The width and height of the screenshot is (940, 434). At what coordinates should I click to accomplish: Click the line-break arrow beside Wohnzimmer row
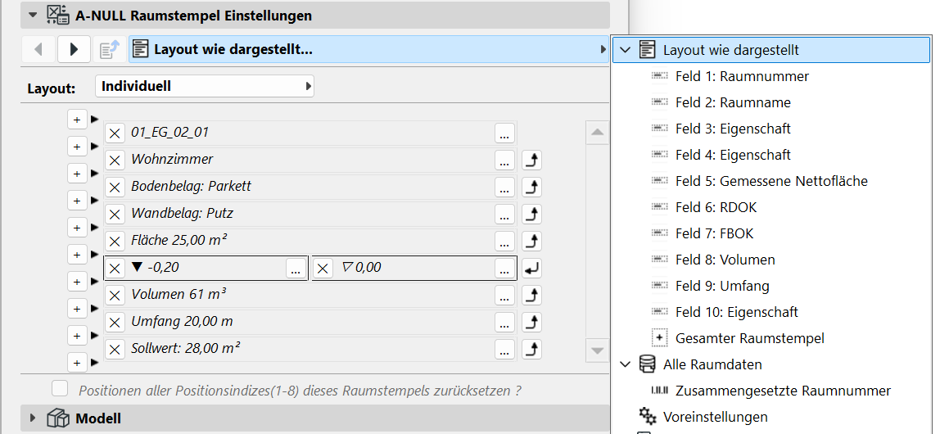coord(532,160)
